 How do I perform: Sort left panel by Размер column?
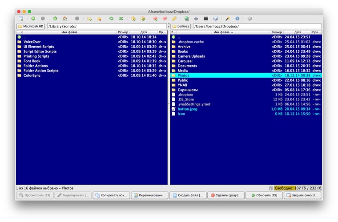coord(123,32)
